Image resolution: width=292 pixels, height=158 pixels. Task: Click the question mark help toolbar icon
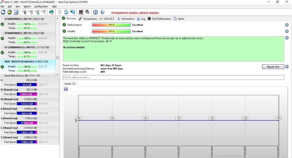click(x=95, y=12)
